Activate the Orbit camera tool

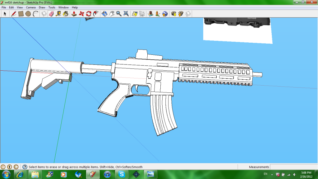click(104, 14)
